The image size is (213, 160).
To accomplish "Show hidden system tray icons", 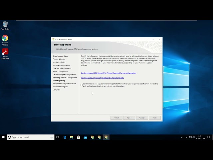I will 187,137.
